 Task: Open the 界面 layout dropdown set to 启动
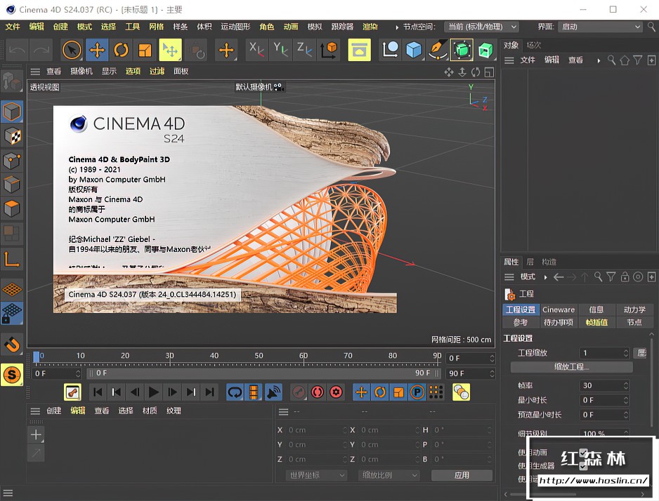601,27
